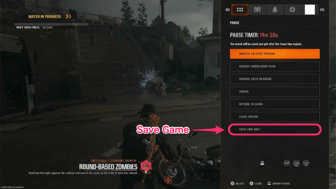The height and width of the screenshot is (189, 336).
Task: Open the Social menu entry
Action: coord(275,92)
